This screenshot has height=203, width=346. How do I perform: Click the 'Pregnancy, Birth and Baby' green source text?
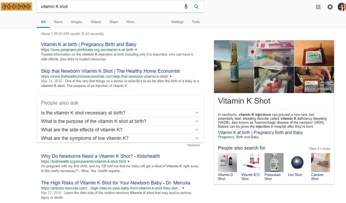238,137
